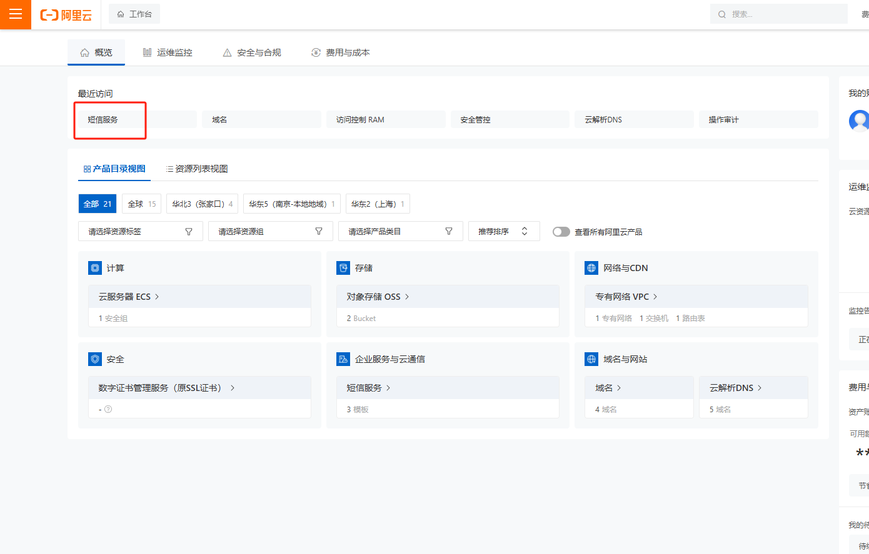Click the 存储 storage category icon
This screenshot has width=869, height=554.
(x=343, y=268)
